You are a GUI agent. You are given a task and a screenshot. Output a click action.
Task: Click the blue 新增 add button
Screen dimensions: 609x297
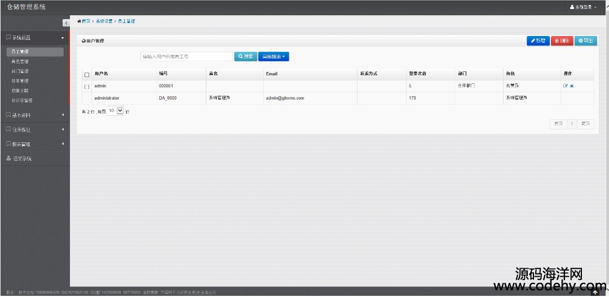click(538, 40)
